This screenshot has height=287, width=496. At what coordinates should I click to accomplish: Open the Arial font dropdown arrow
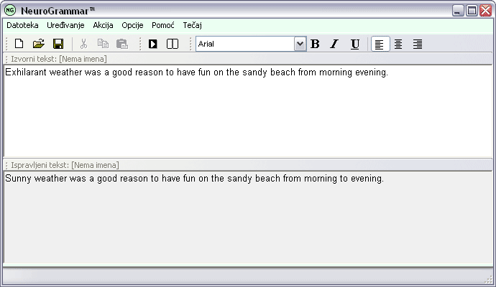coord(300,44)
